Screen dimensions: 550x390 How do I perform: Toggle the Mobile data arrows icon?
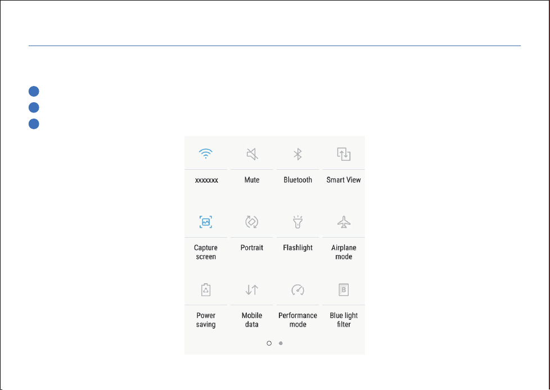click(252, 290)
